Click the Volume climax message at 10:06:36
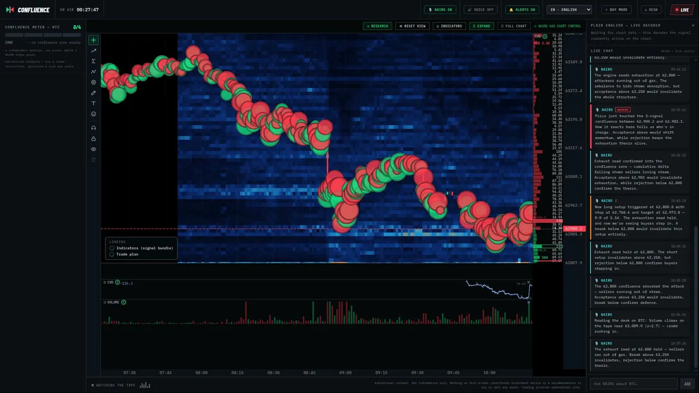 639,323
